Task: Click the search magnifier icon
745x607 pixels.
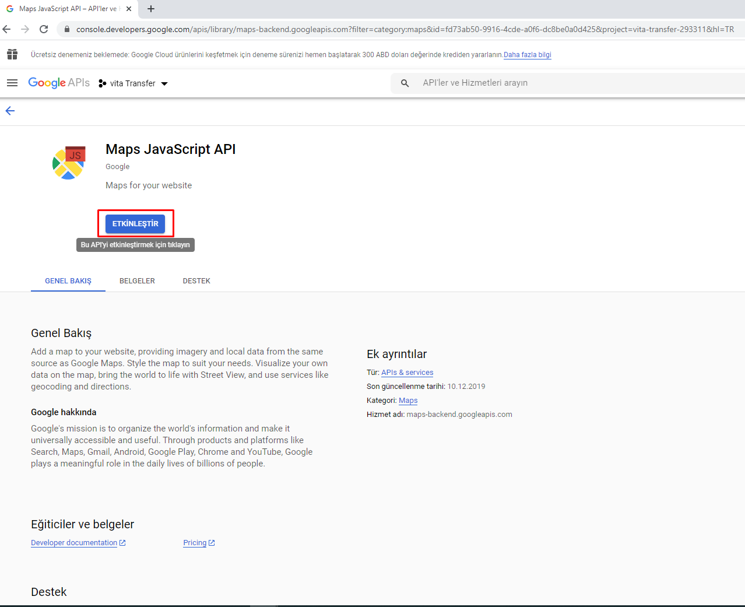Action: (405, 83)
